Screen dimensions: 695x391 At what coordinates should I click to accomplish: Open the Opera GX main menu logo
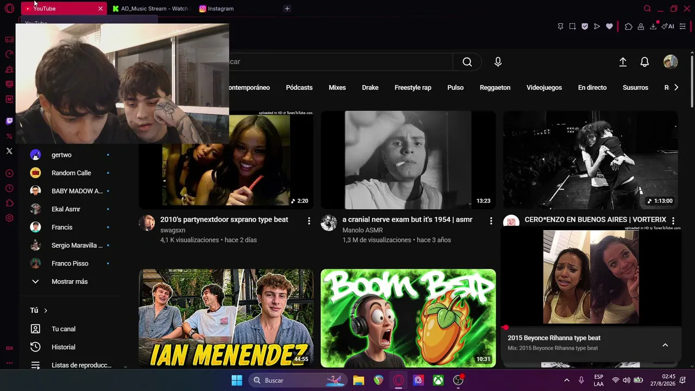(9, 9)
